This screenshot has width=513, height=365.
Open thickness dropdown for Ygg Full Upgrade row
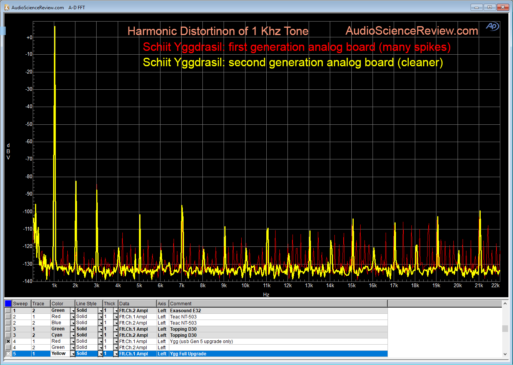(x=116, y=353)
